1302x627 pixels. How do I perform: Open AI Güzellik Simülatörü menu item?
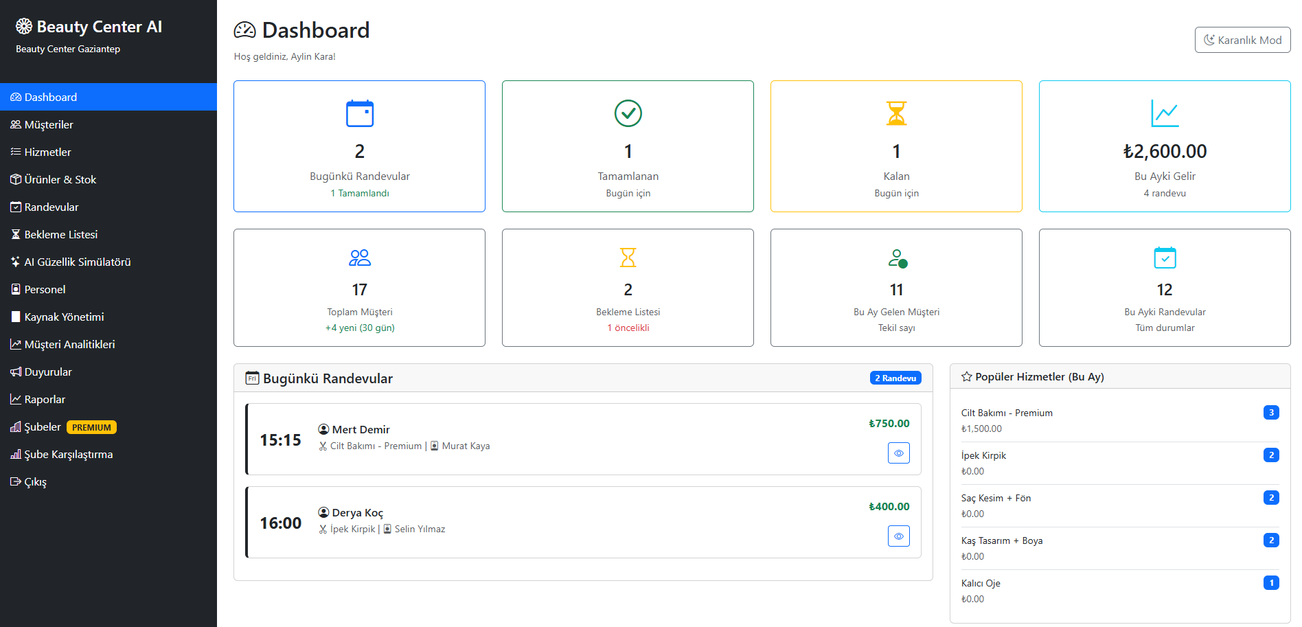point(77,262)
